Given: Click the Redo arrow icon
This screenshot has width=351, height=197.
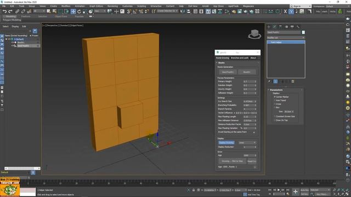Looking at the screenshot, I should (10, 11).
